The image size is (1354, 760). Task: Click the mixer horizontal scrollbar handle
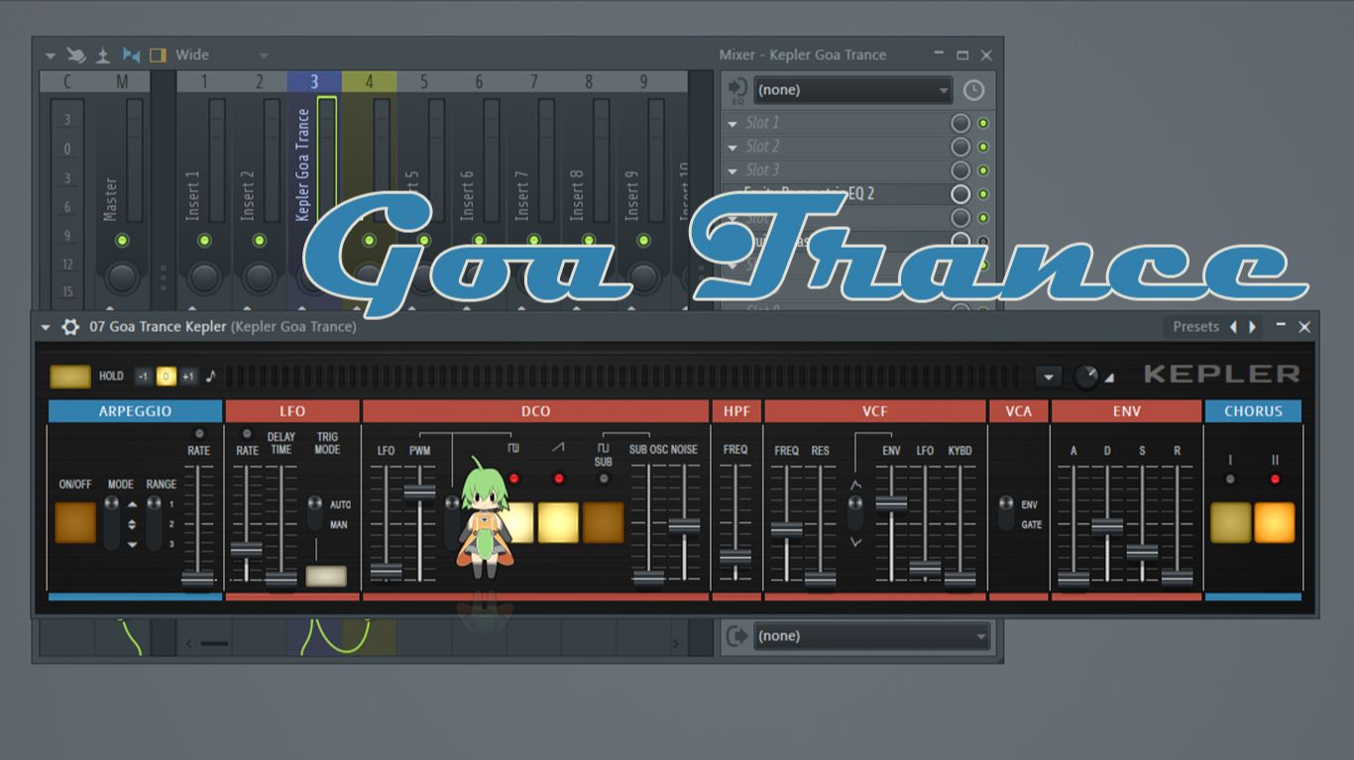click(x=214, y=644)
